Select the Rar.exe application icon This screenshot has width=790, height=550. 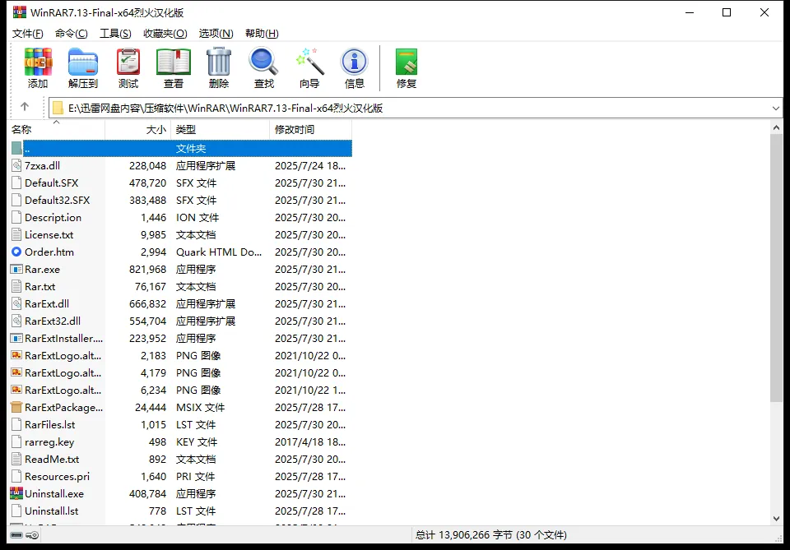point(16,269)
